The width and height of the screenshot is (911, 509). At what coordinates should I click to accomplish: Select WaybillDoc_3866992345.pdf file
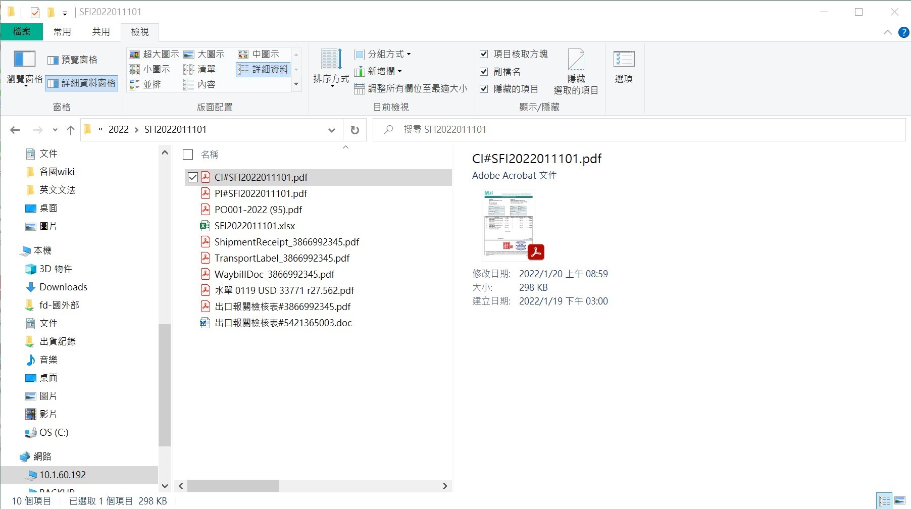[x=274, y=274]
